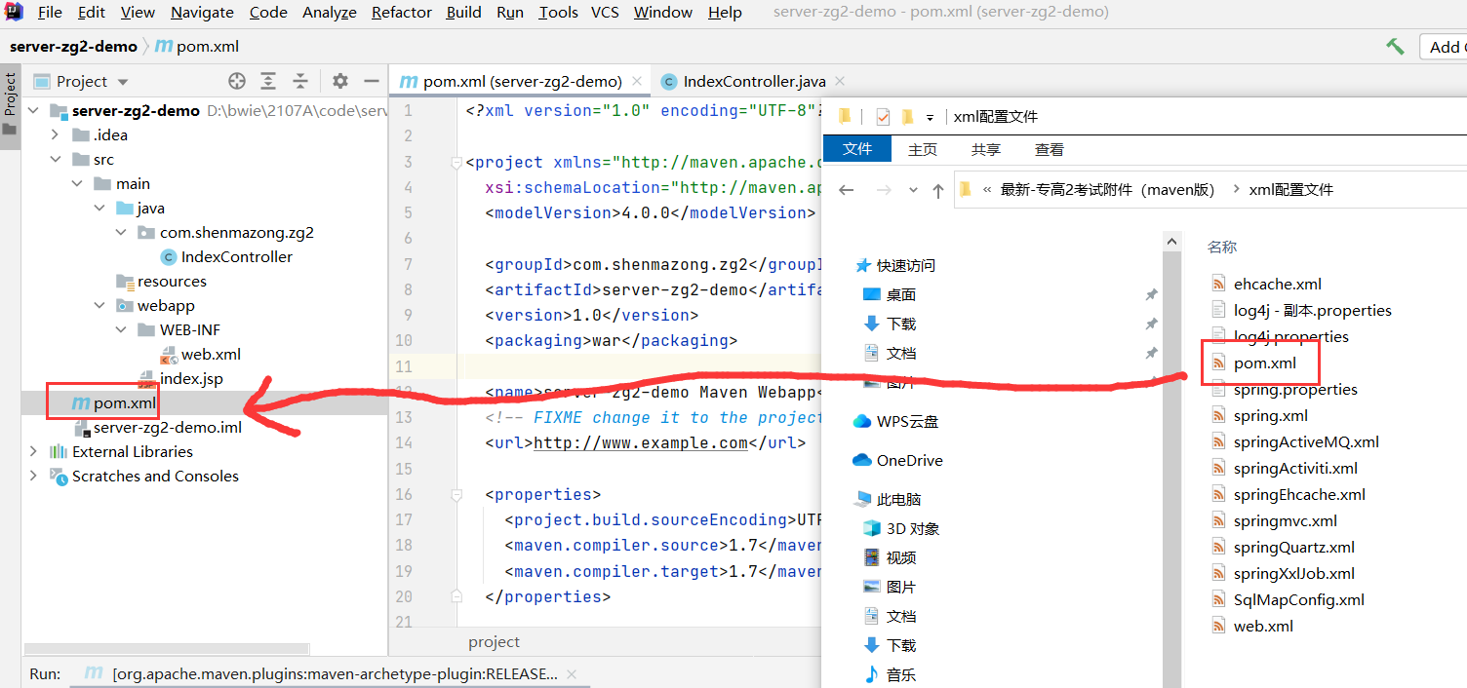Close the pom.xml editor tab

point(636,82)
